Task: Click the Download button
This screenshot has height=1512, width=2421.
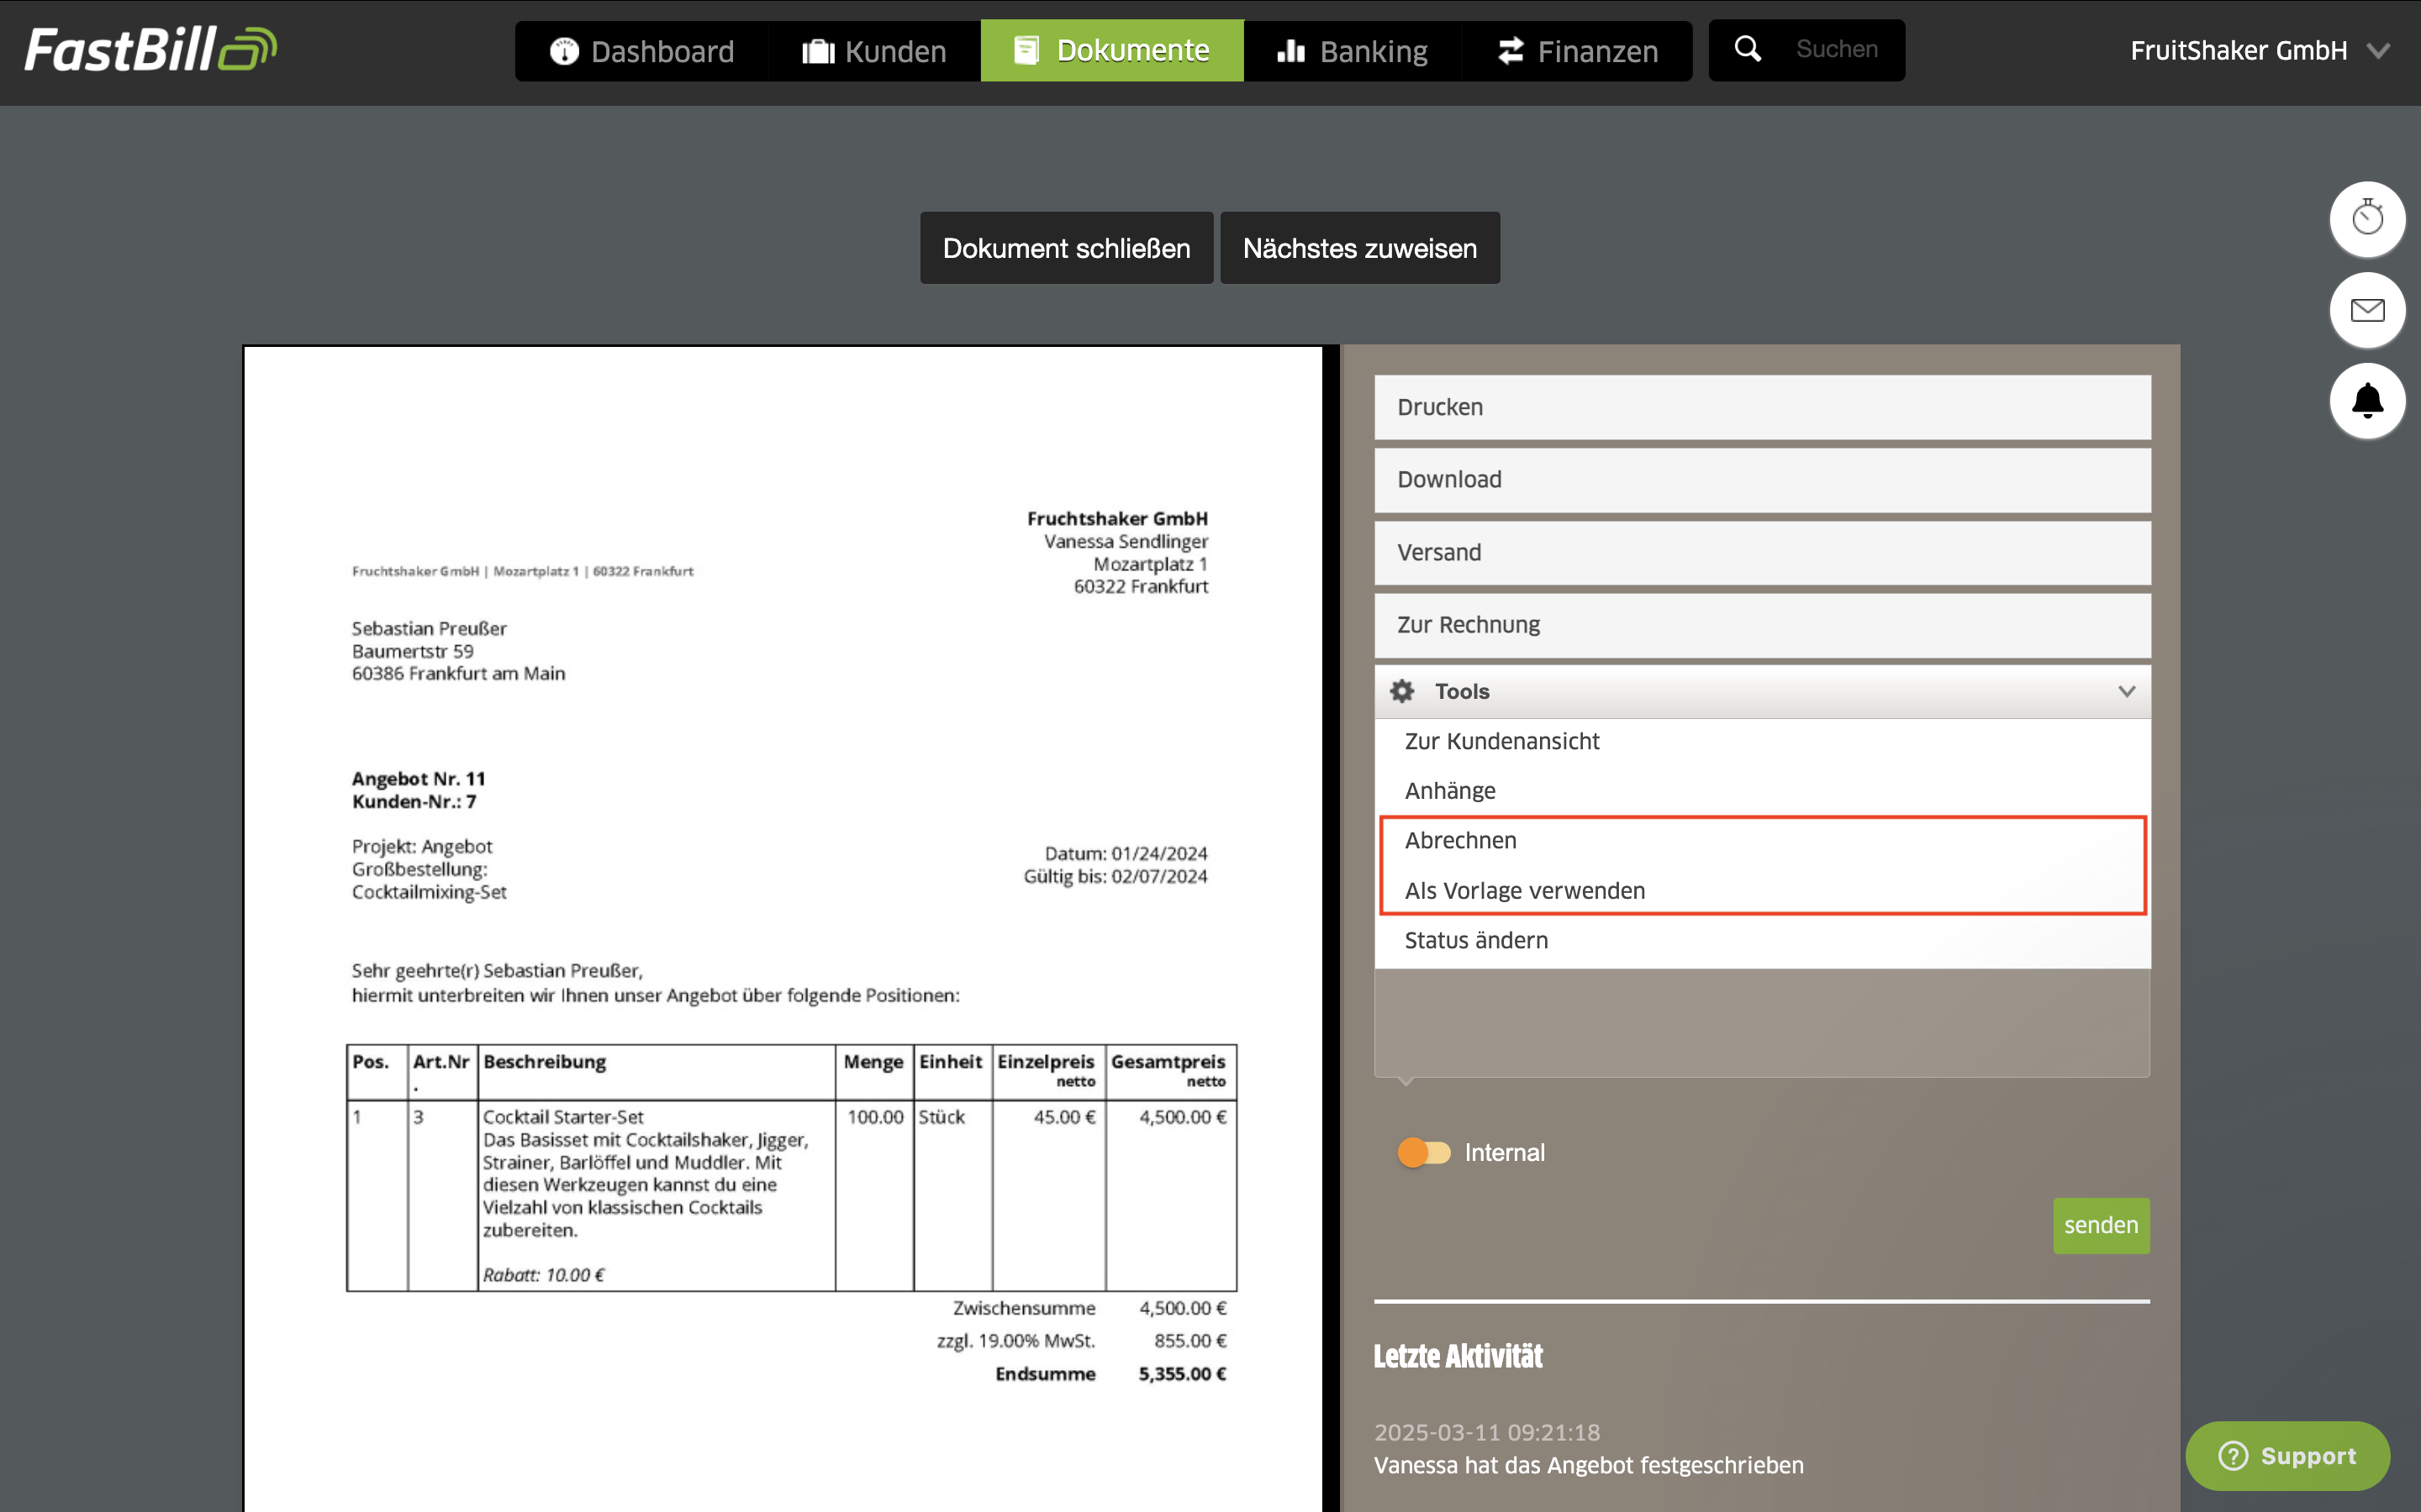Action: pyautogui.click(x=1763, y=480)
